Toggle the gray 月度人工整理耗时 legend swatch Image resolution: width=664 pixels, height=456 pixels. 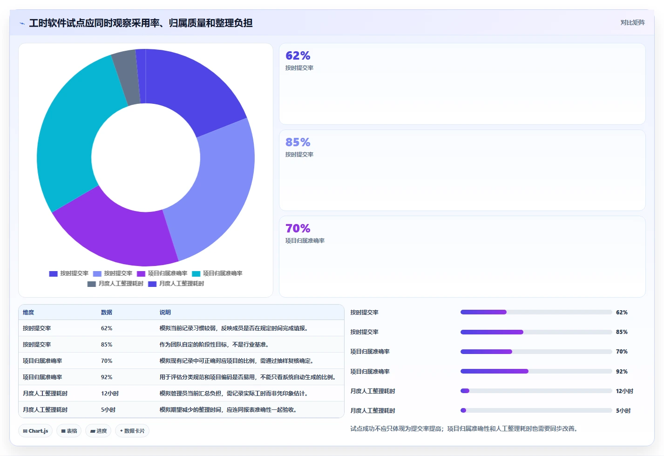[x=91, y=284]
